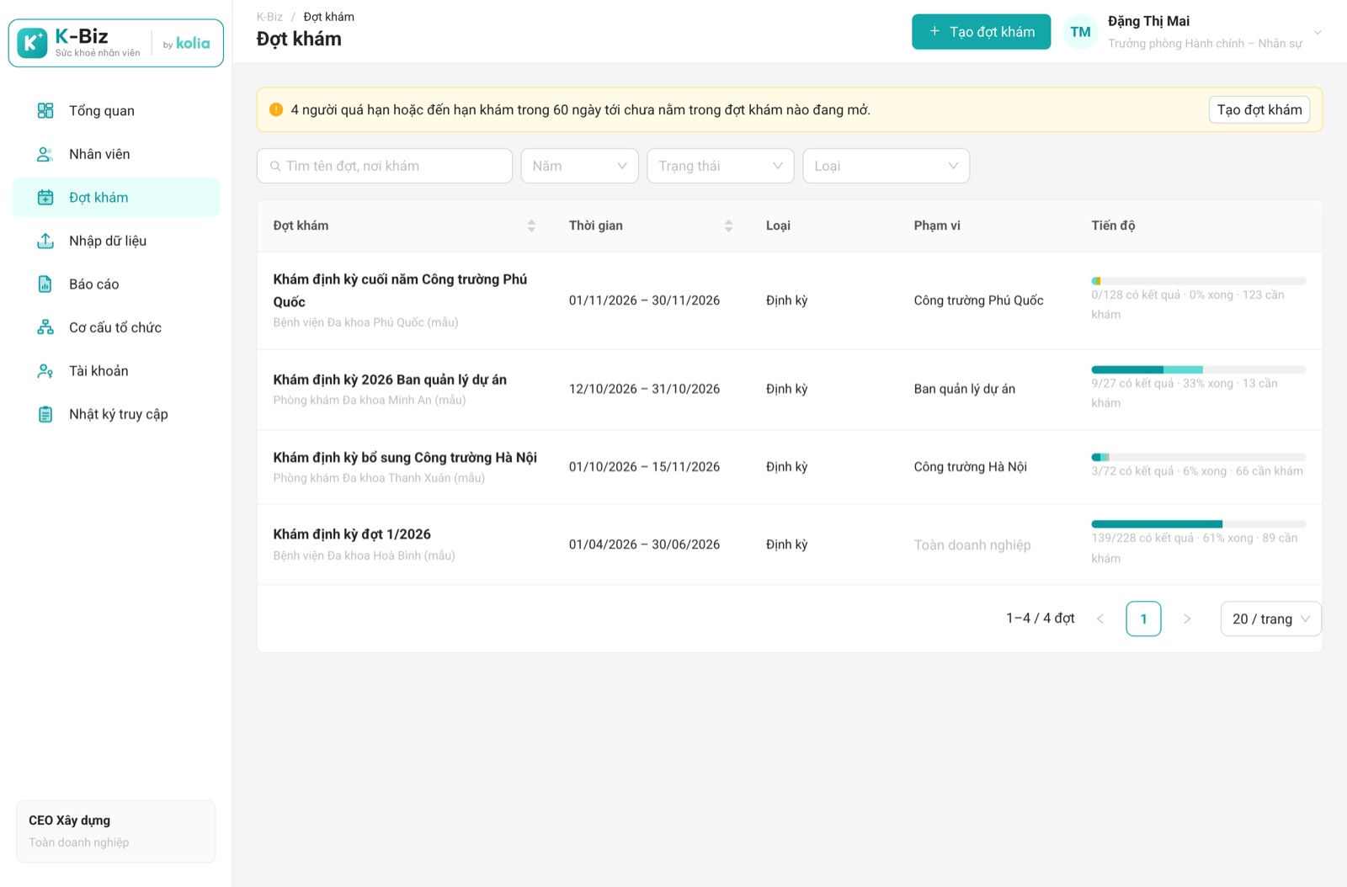Open Nhật ký truy cập menu item
1347x887 pixels.
(116, 414)
